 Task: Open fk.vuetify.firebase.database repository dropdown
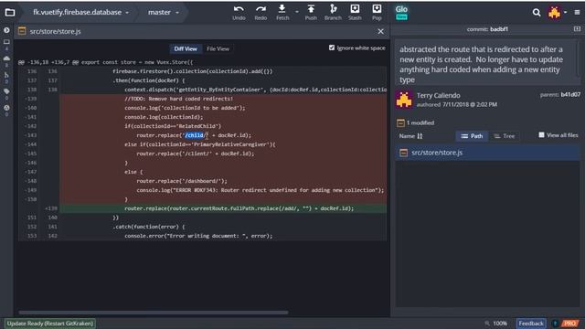pos(80,12)
